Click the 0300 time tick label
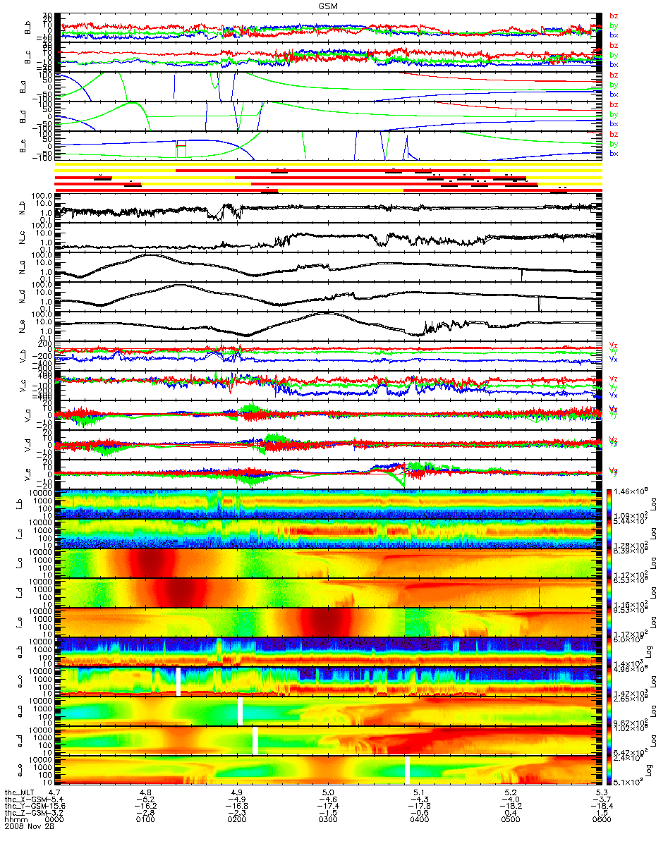 (328, 821)
